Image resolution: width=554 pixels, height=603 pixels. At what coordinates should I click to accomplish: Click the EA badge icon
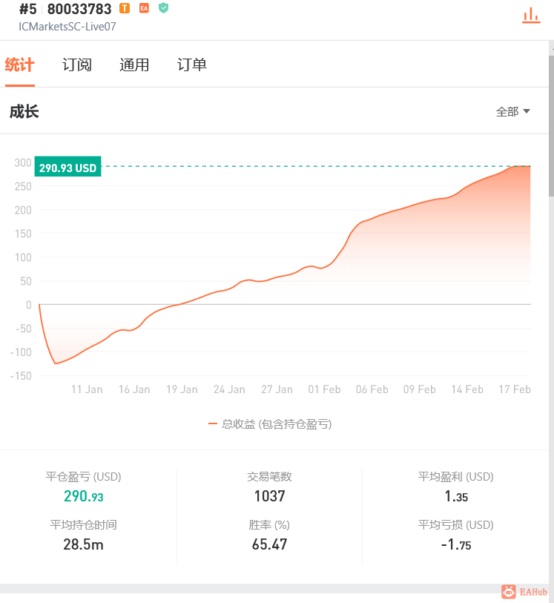pyautogui.click(x=144, y=8)
